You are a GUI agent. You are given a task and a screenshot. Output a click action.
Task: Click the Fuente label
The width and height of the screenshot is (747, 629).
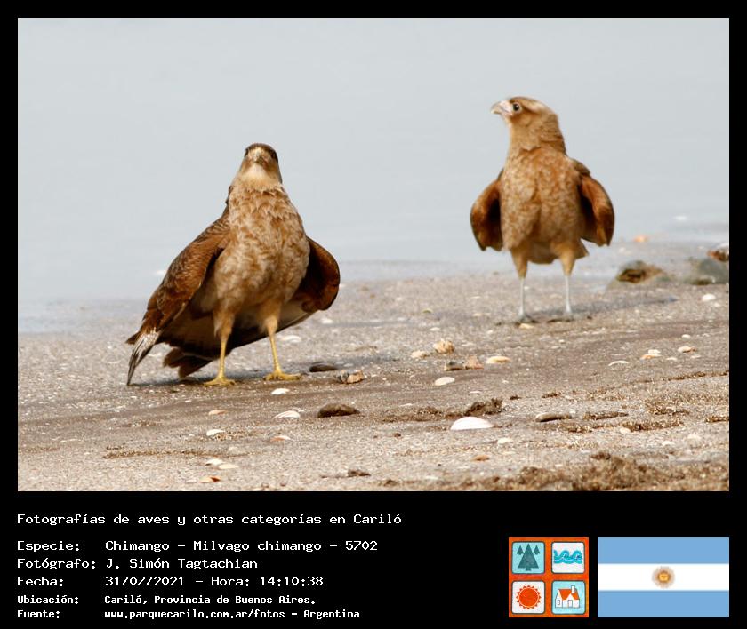38,614
